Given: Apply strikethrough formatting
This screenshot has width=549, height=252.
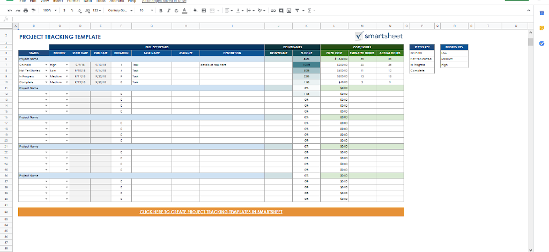Looking at the screenshot, I should tap(176, 11).
